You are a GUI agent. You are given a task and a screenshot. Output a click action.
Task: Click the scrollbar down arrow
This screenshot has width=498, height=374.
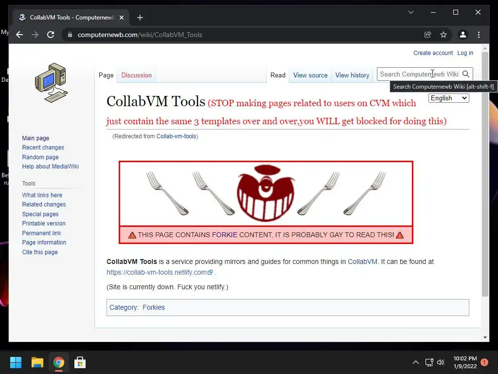[485, 337]
